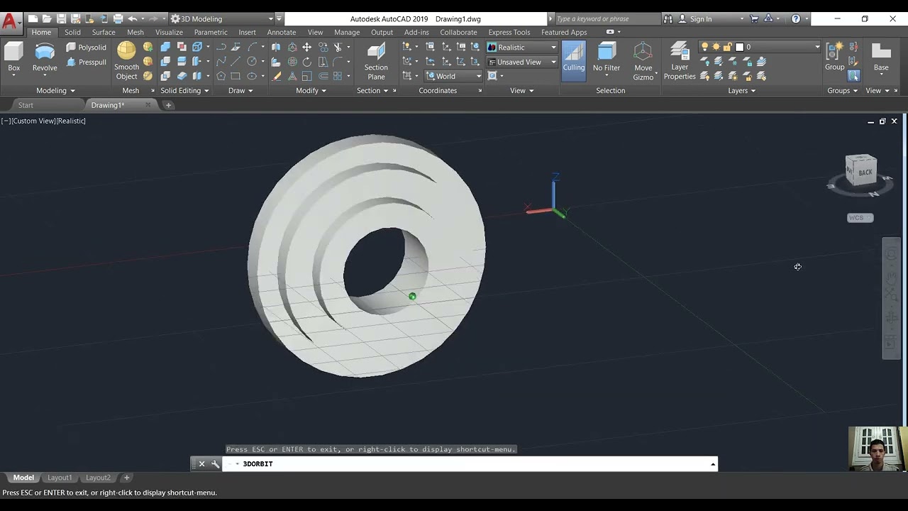The height and width of the screenshot is (511, 908).
Task: Click the ViewCube BACK face
Action: coord(864,172)
